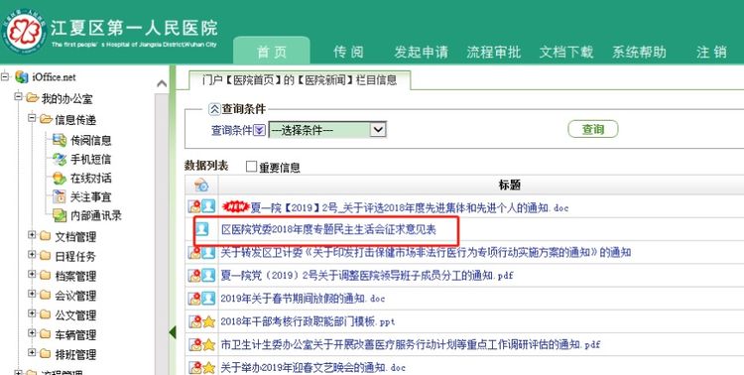Select 传阅信息 in the tree
Screen dimensions: 744x375
point(90,141)
